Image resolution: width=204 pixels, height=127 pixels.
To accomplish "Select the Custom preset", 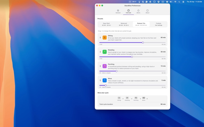I will click(158, 24).
